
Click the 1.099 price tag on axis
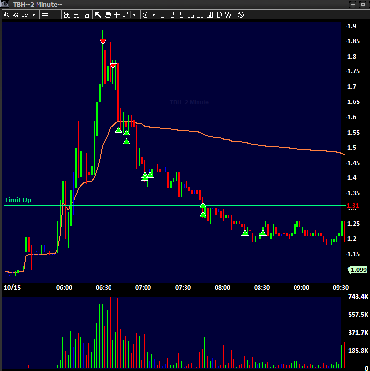358,270
